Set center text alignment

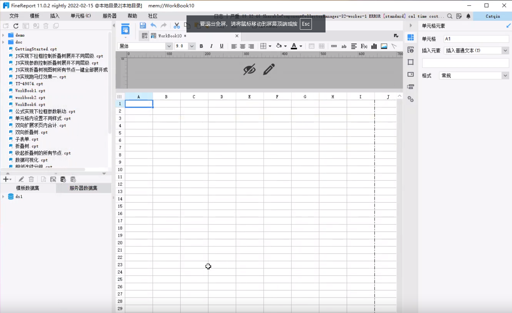(243, 46)
